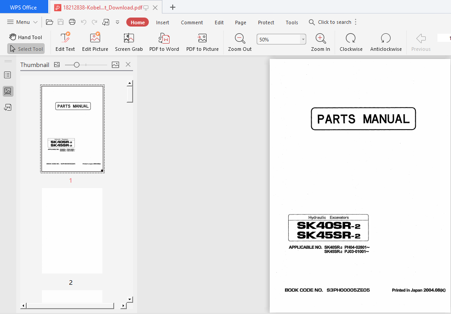The width and height of the screenshot is (451, 314).
Task: Expand the quick access toolbar dropdown arrow
Action: (x=117, y=22)
